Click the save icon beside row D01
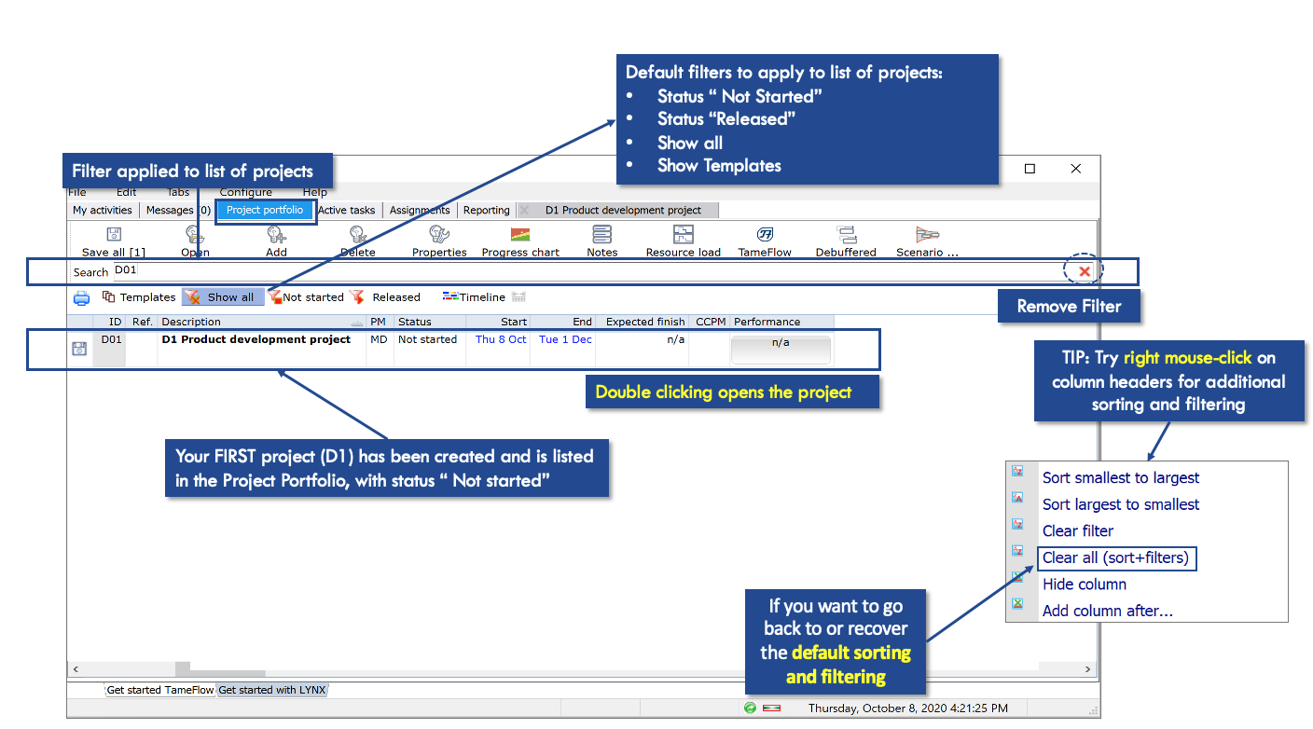This screenshot has width=1313, height=729. click(x=80, y=349)
